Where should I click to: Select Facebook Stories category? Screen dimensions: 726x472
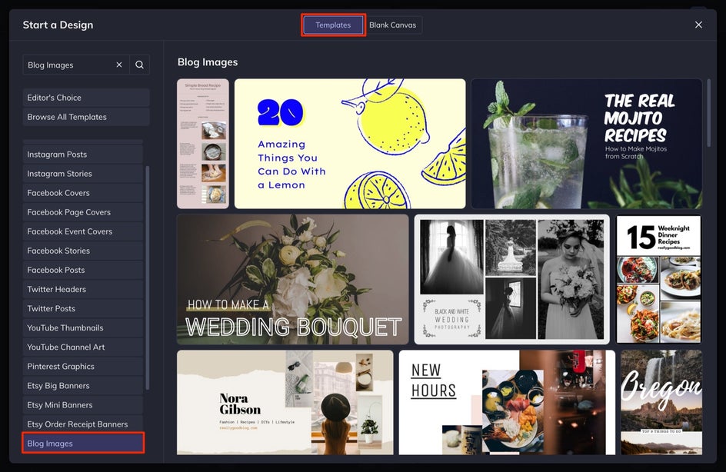coord(83,251)
